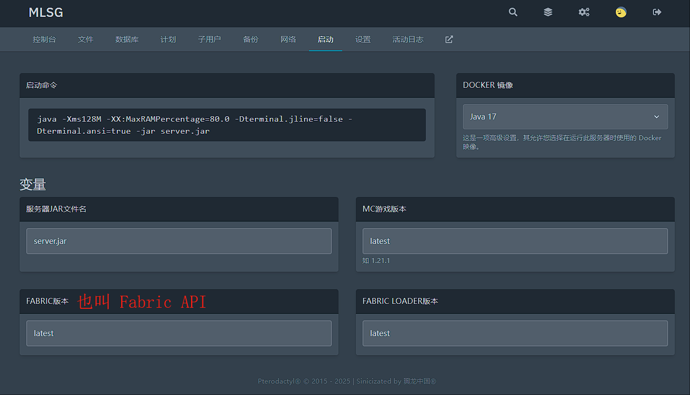Screen dimensions: 690x395
Task: Open the server list layers icon
Action: point(548,12)
